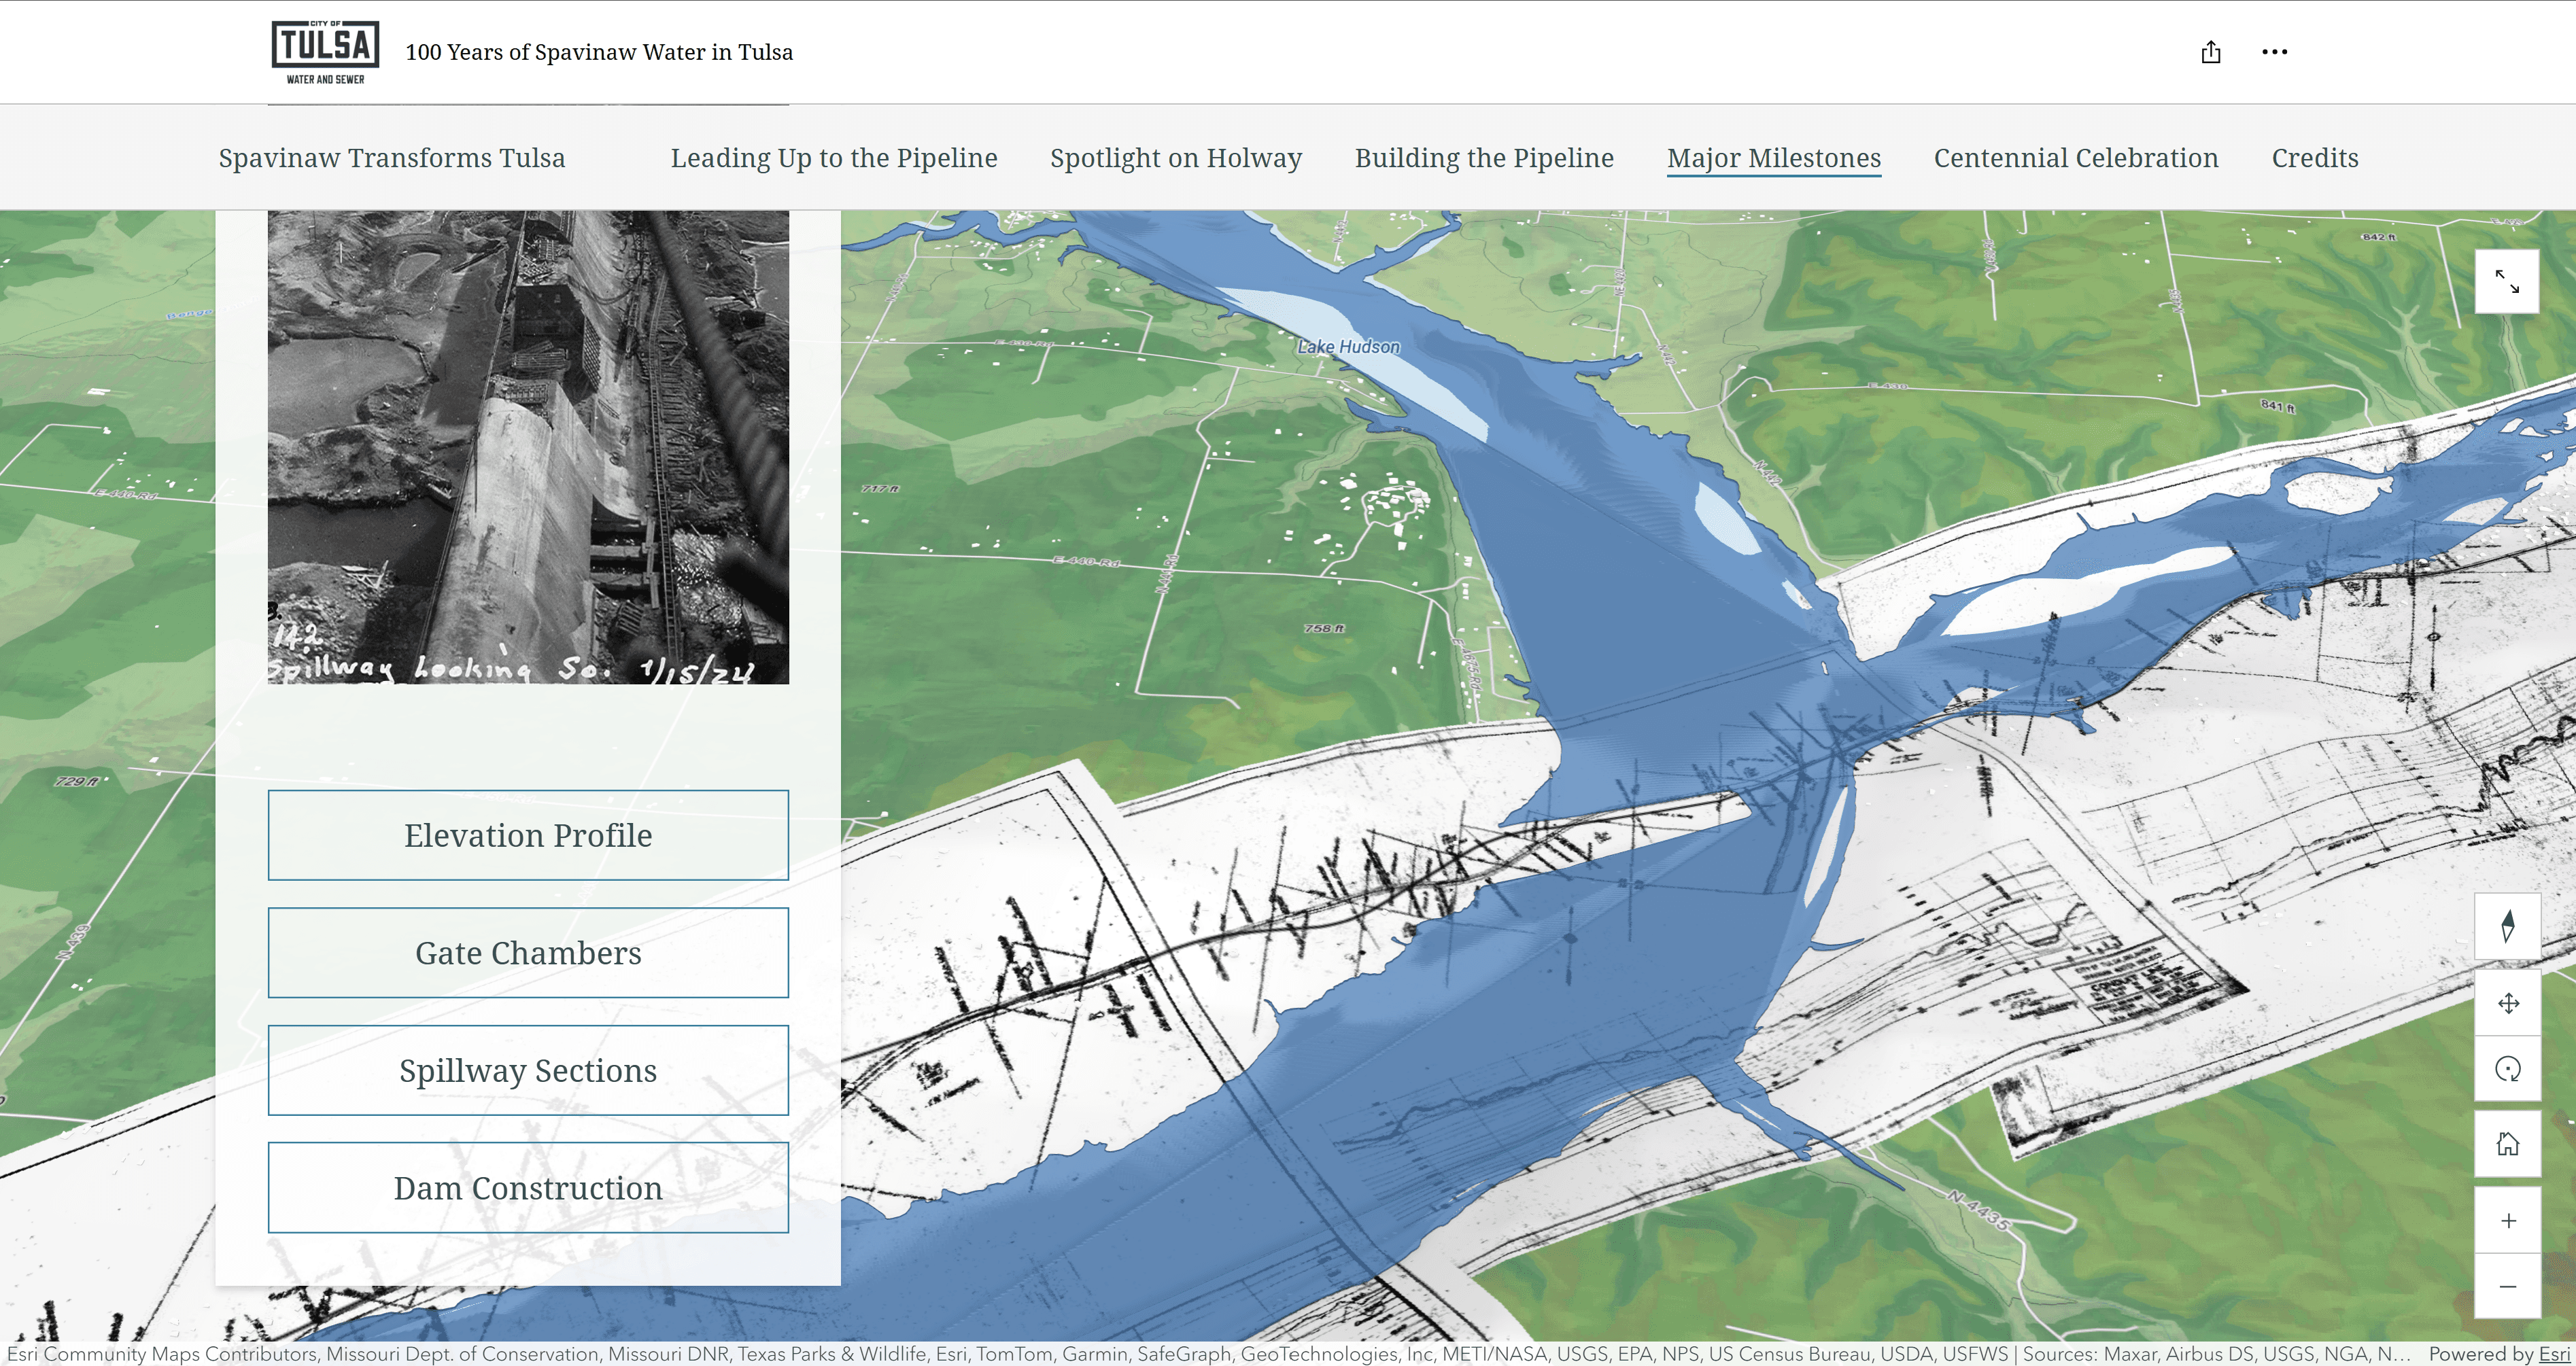
Task: Navigate to Building the Pipeline
Action: tap(1483, 158)
